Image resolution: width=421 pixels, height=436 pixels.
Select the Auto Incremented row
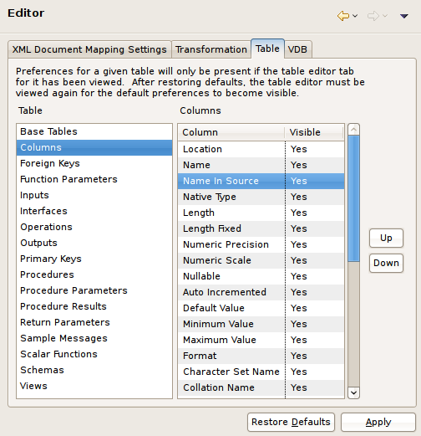click(261, 292)
